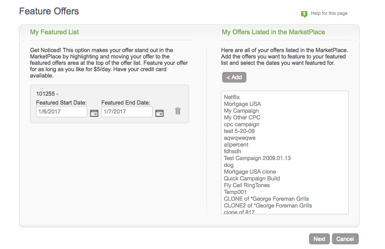The width and height of the screenshot is (385, 249).
Task: Click the green help icon
Action: (x=304, y=14)
